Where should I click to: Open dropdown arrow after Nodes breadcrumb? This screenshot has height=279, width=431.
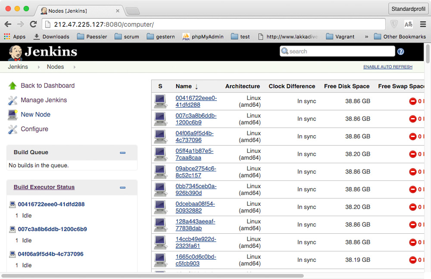coord(74,67)
